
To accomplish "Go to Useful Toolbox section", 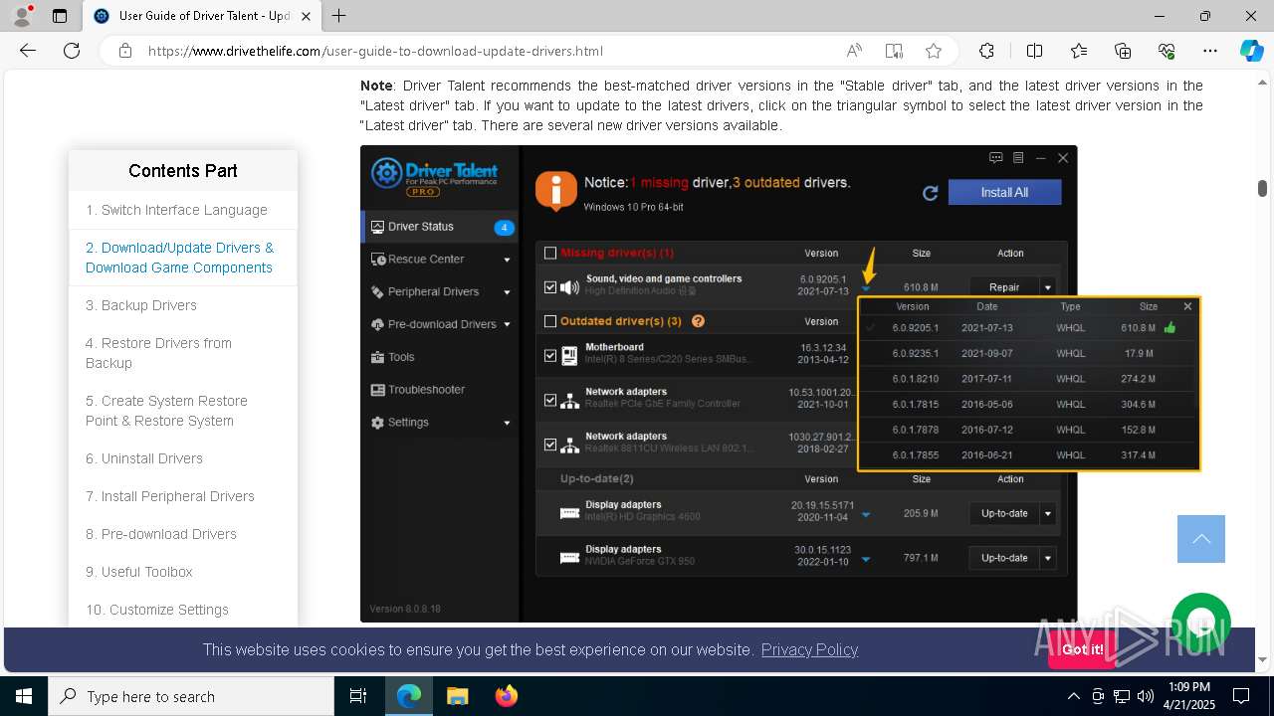I will (x=139, y=572).
